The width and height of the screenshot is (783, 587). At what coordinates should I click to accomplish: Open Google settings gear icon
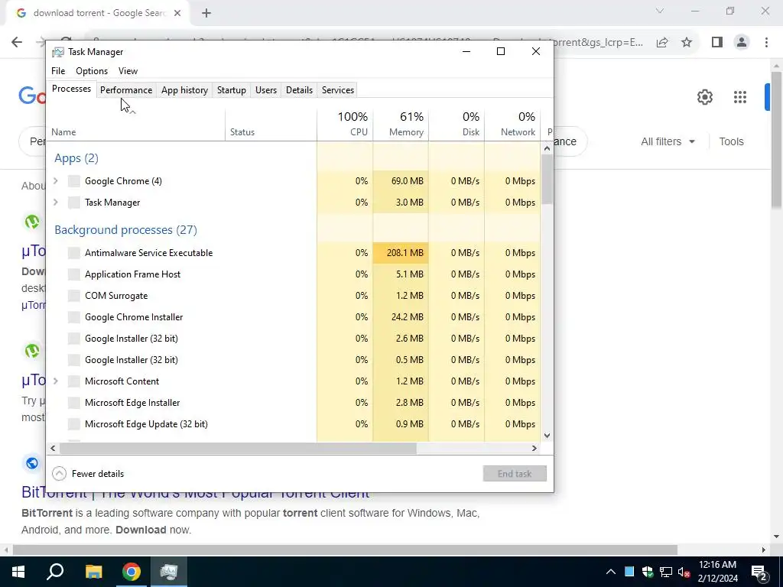coord(704,97)
